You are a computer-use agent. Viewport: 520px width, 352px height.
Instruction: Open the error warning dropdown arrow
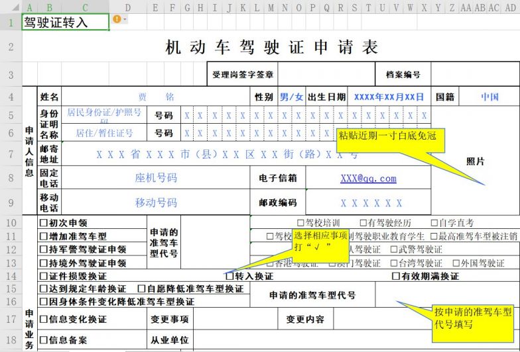point(125,19)
